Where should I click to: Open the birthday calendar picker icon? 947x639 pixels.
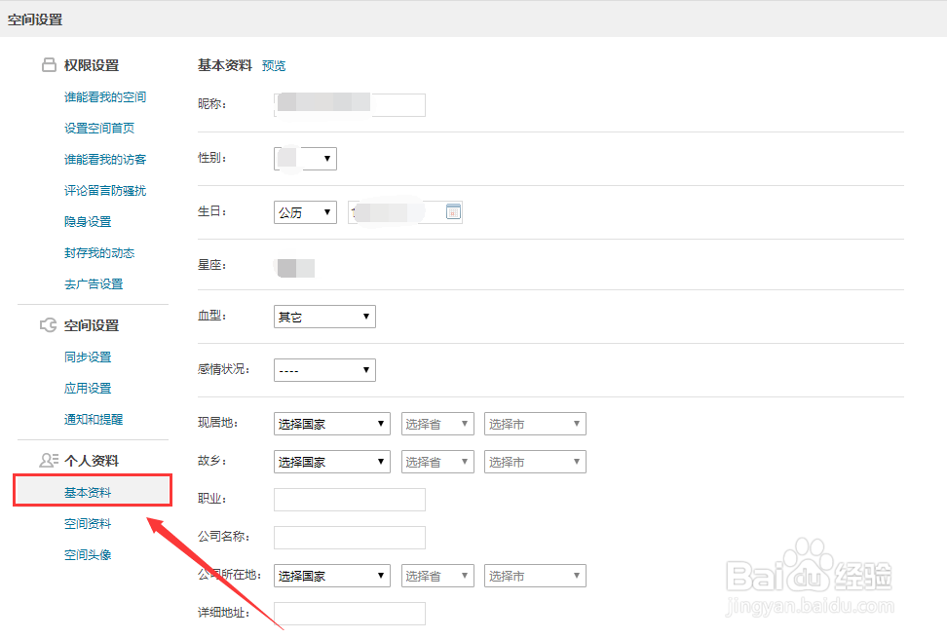coord(453,211)
